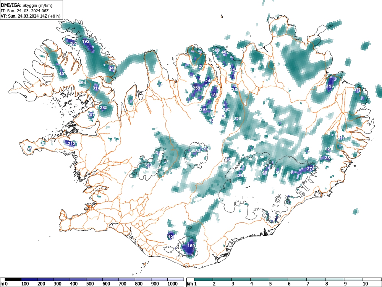Click the '568' visibility value on the map
Screen dimensions: 382x287
coord(216,50)
